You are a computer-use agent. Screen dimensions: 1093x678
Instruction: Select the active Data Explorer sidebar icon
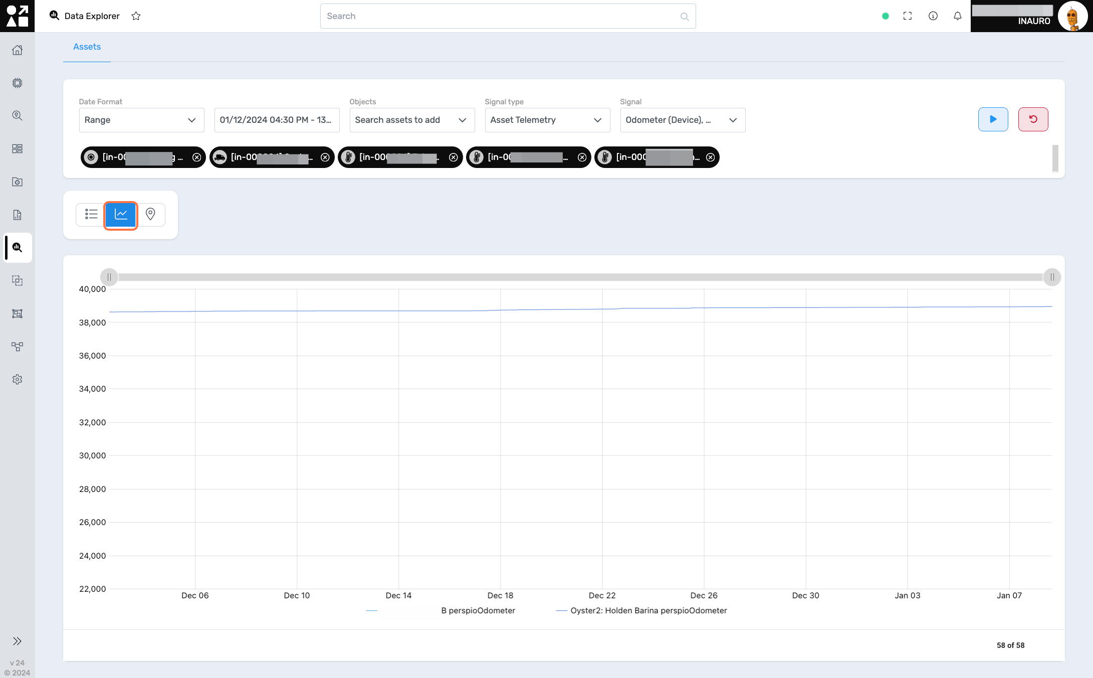pyautogui.click(x=17, y=248)
